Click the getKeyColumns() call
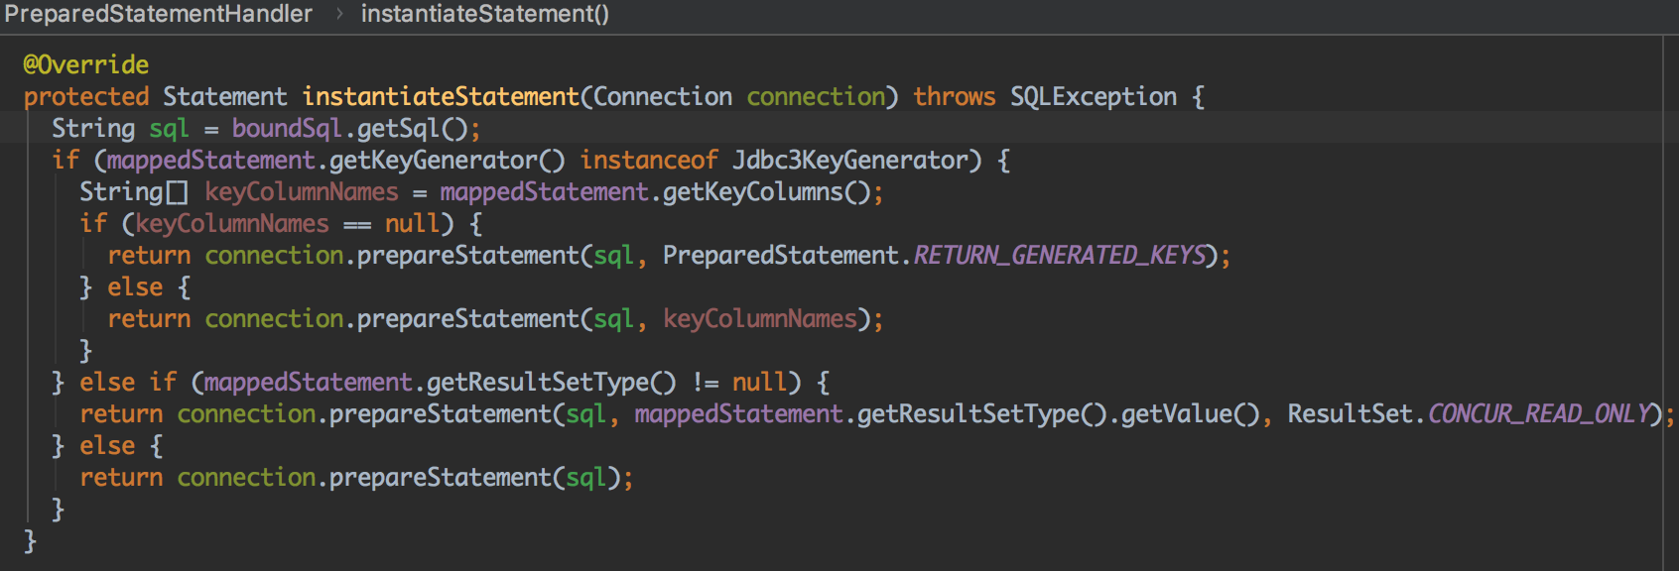 [766, 191]
